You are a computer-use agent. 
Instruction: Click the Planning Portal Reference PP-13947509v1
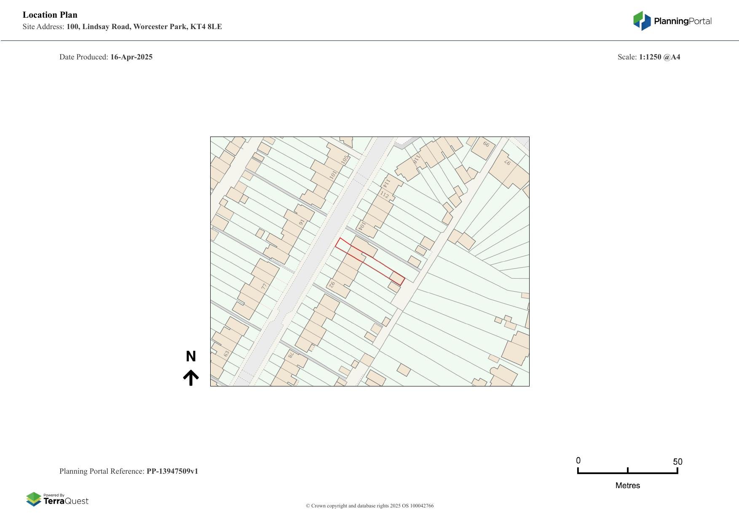(129, 471)
